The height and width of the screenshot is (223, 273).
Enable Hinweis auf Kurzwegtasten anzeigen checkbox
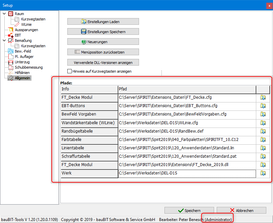coord(69,71)
